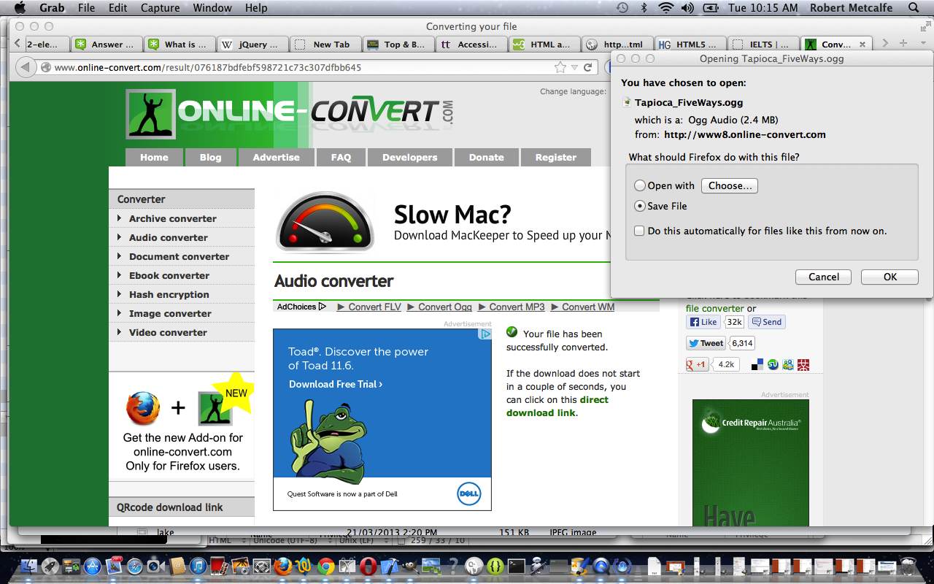Switch to the HTML5 browser tab
This screenshot has height=584, width=934.
pyautogui.click(x=690, y=45)
